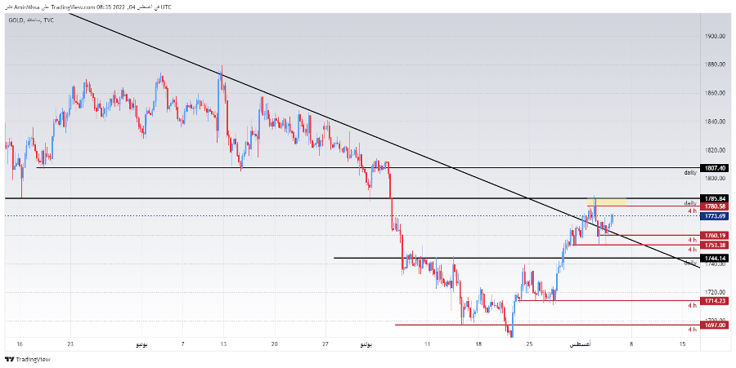Viewport: 736px width, 368px height.
Task: Click the '4 h' label under the 1697.00 tag
Action: (693, 330)
